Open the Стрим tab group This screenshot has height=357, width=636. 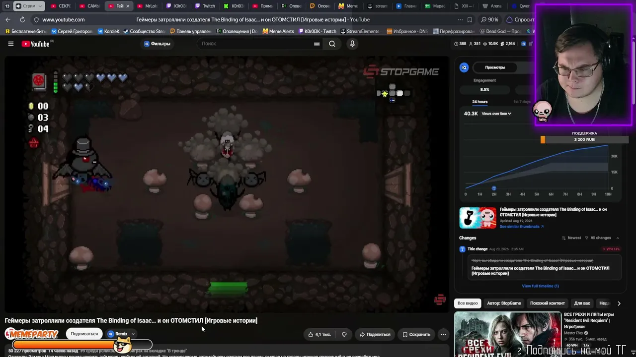pos(29,6)
